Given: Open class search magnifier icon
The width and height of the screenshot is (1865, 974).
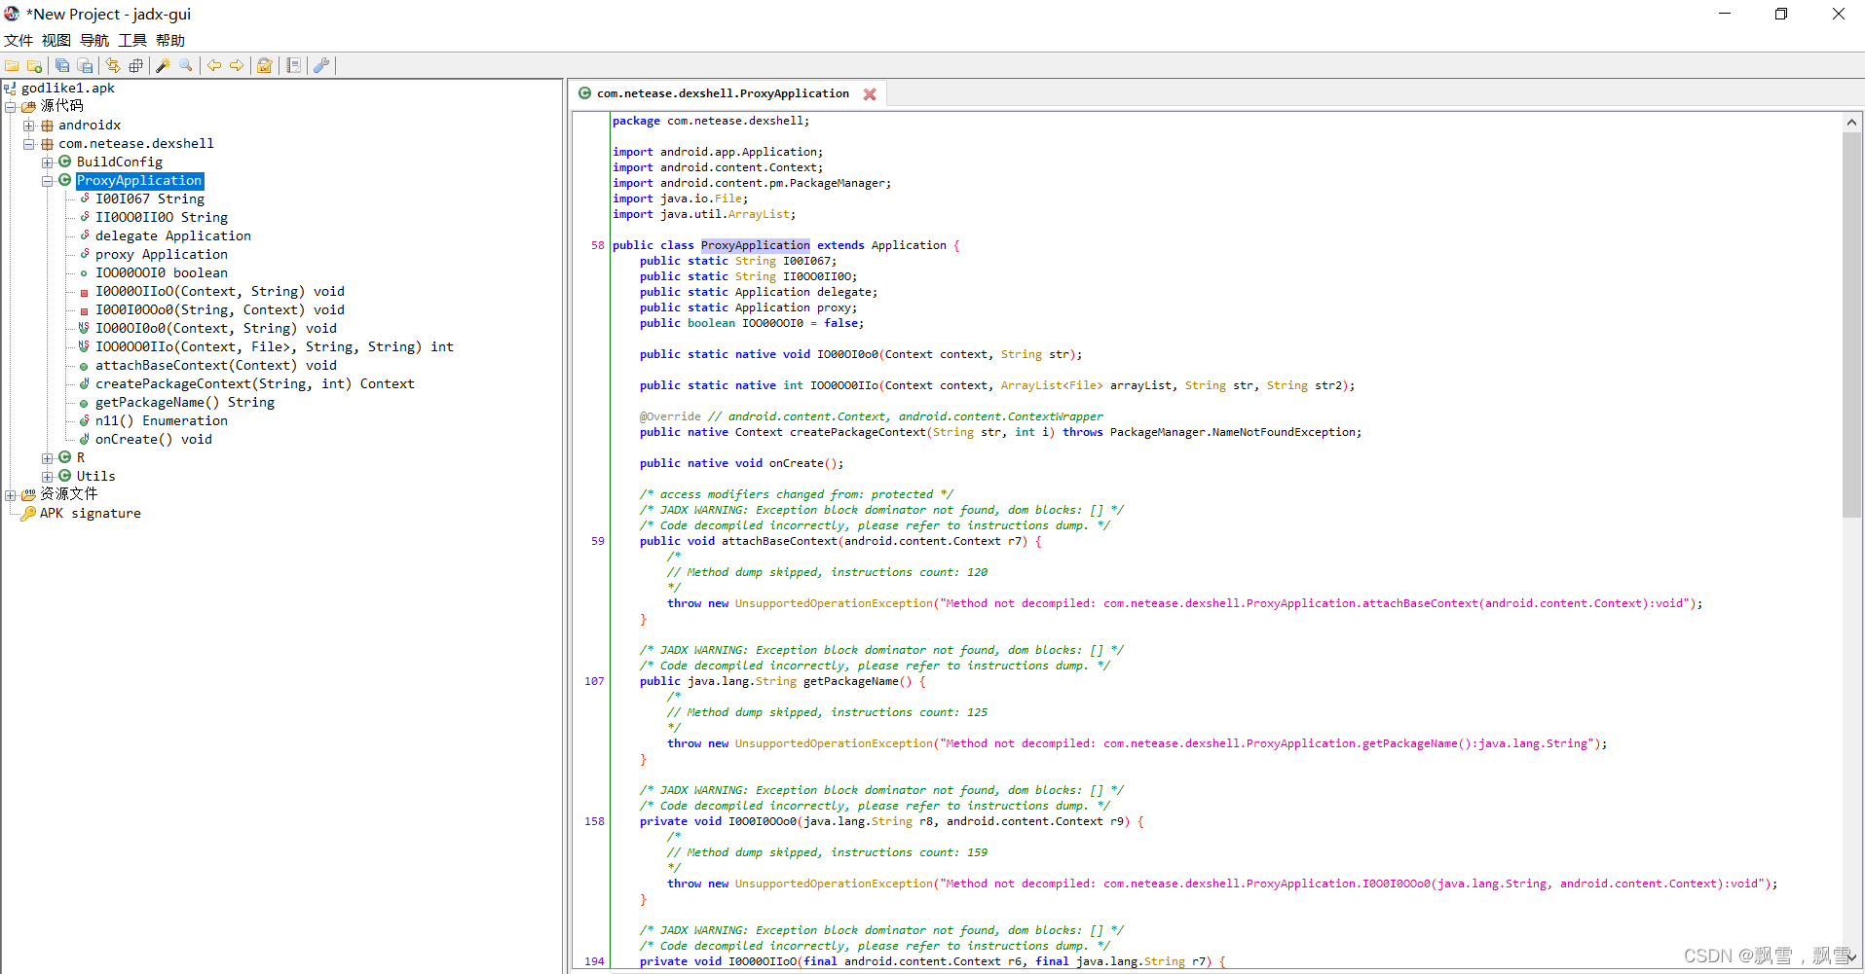Looking at the screenshot, I should pyautogui.click(x=185, y=65).
